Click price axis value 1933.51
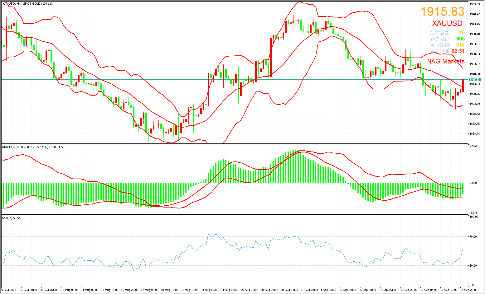The image size is (485, 294). click(475, 44)
